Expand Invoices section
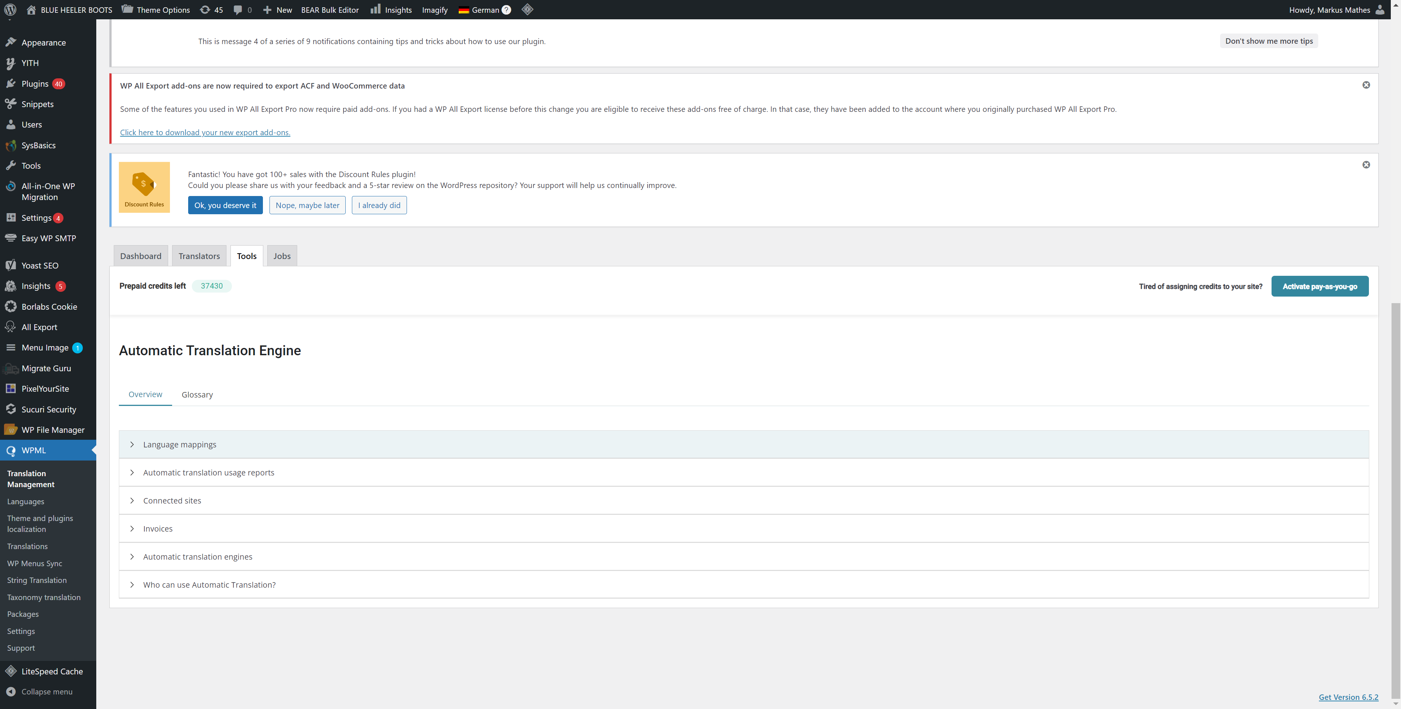 (744, 529)
